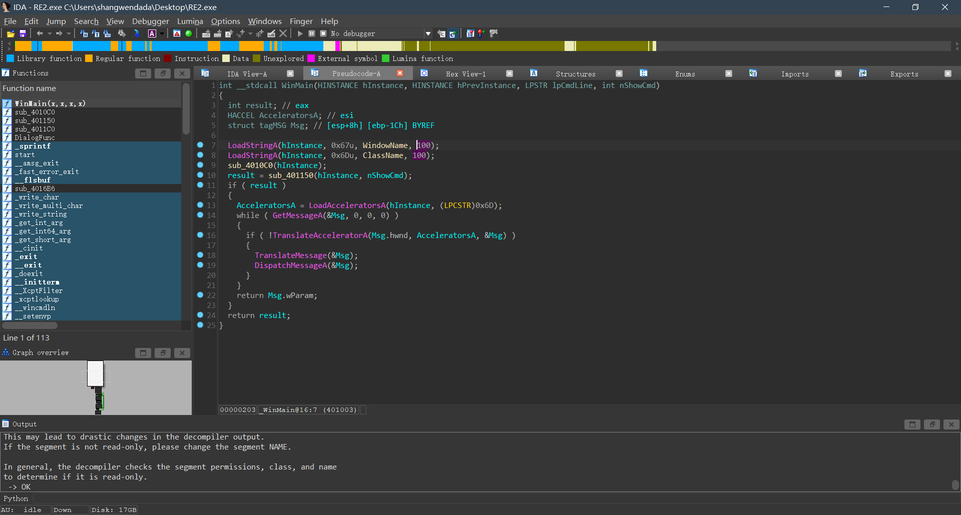Switch to the Imports tab
This screenshot has width=961, height=515.
[x=795, y=74]
